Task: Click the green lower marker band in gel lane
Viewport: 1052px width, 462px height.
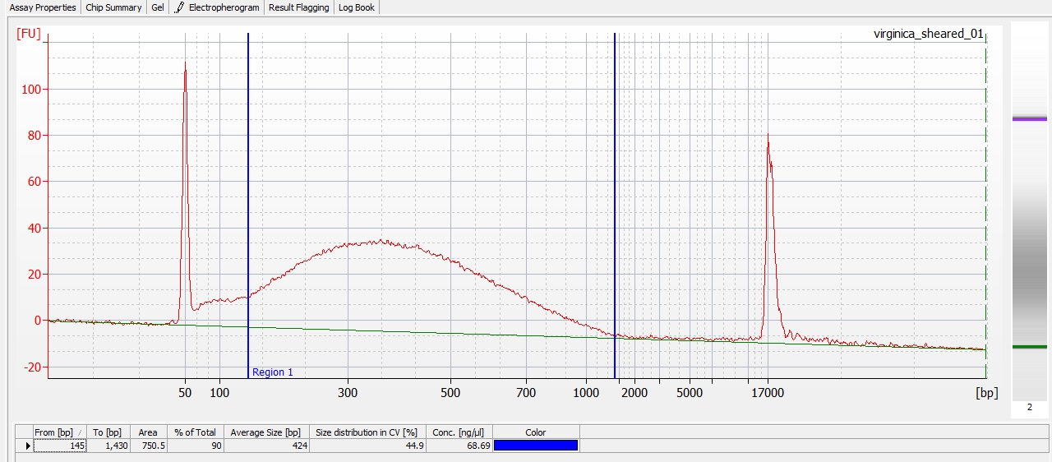Action: coord(1029,347)
